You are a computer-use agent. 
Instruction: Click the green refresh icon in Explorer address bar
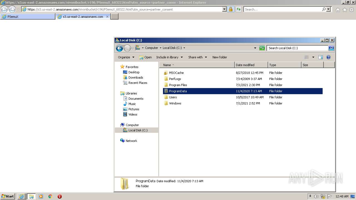[262, 48]
